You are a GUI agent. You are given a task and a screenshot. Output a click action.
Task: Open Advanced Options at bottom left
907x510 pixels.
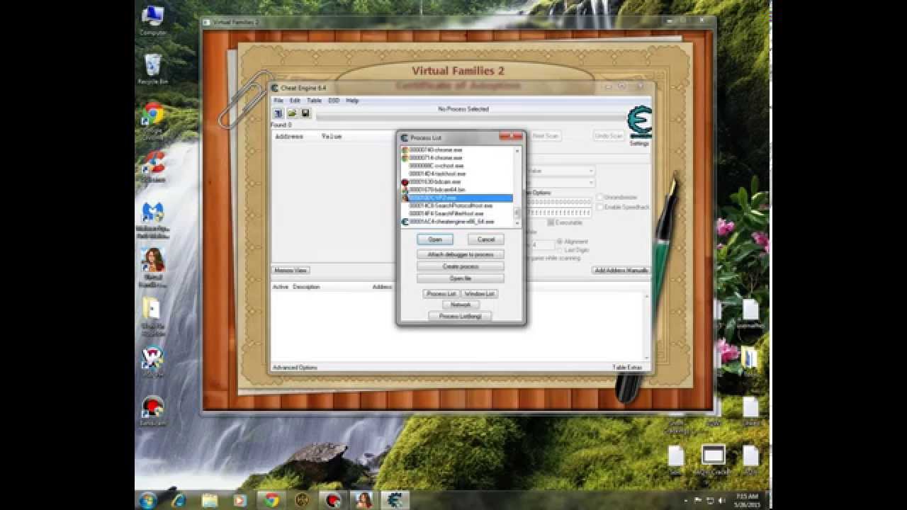295,368
